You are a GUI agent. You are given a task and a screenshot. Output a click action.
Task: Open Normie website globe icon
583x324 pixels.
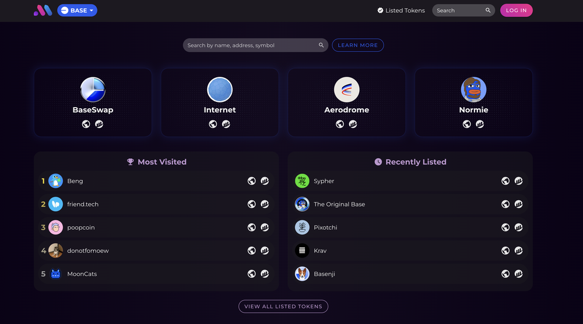466,124
